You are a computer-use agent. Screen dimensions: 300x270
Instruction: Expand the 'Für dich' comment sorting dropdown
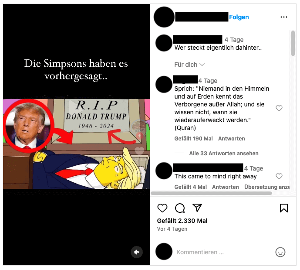click(189, 65)
